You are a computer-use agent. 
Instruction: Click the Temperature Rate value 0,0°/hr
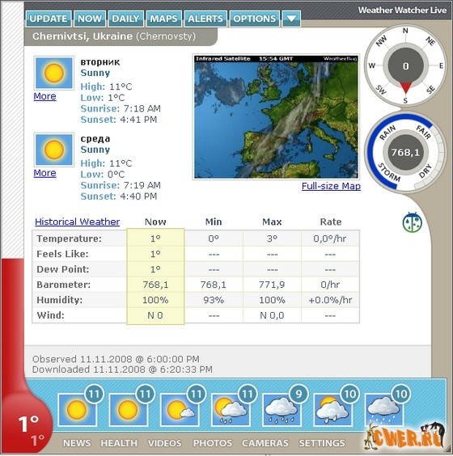330,239
